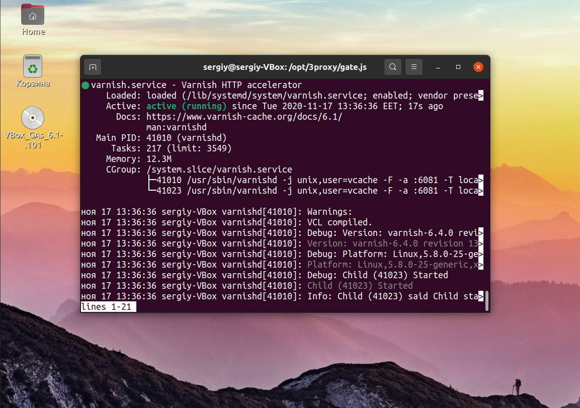Click the terminal search icon
The width and height of the screenshot is (580, 408).
[393, 67]
